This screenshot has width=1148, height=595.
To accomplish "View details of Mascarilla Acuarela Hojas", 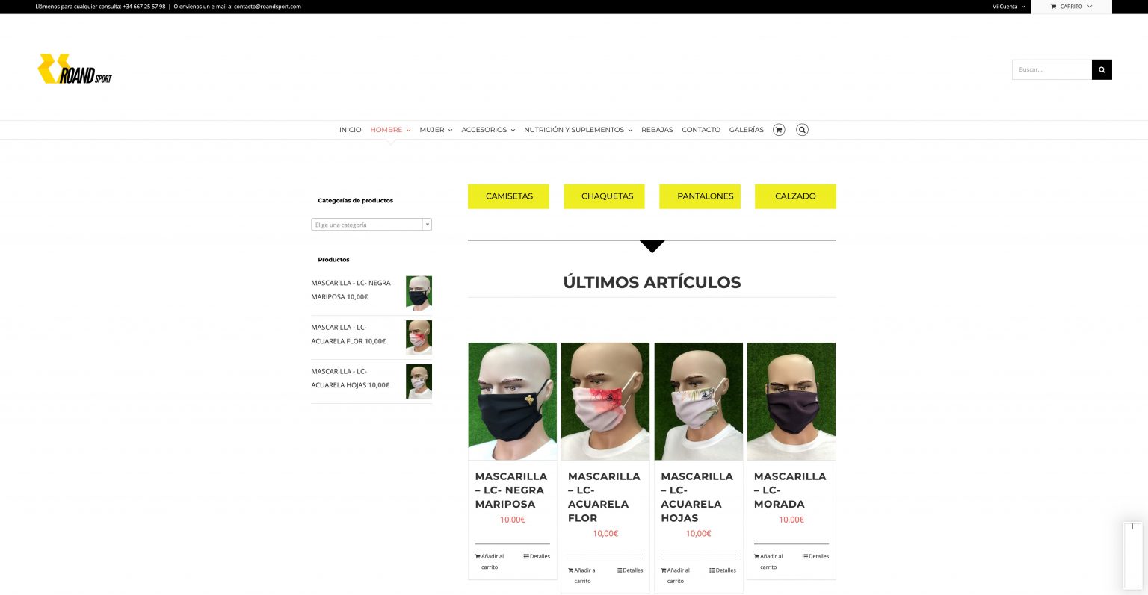I will point(723,570).
